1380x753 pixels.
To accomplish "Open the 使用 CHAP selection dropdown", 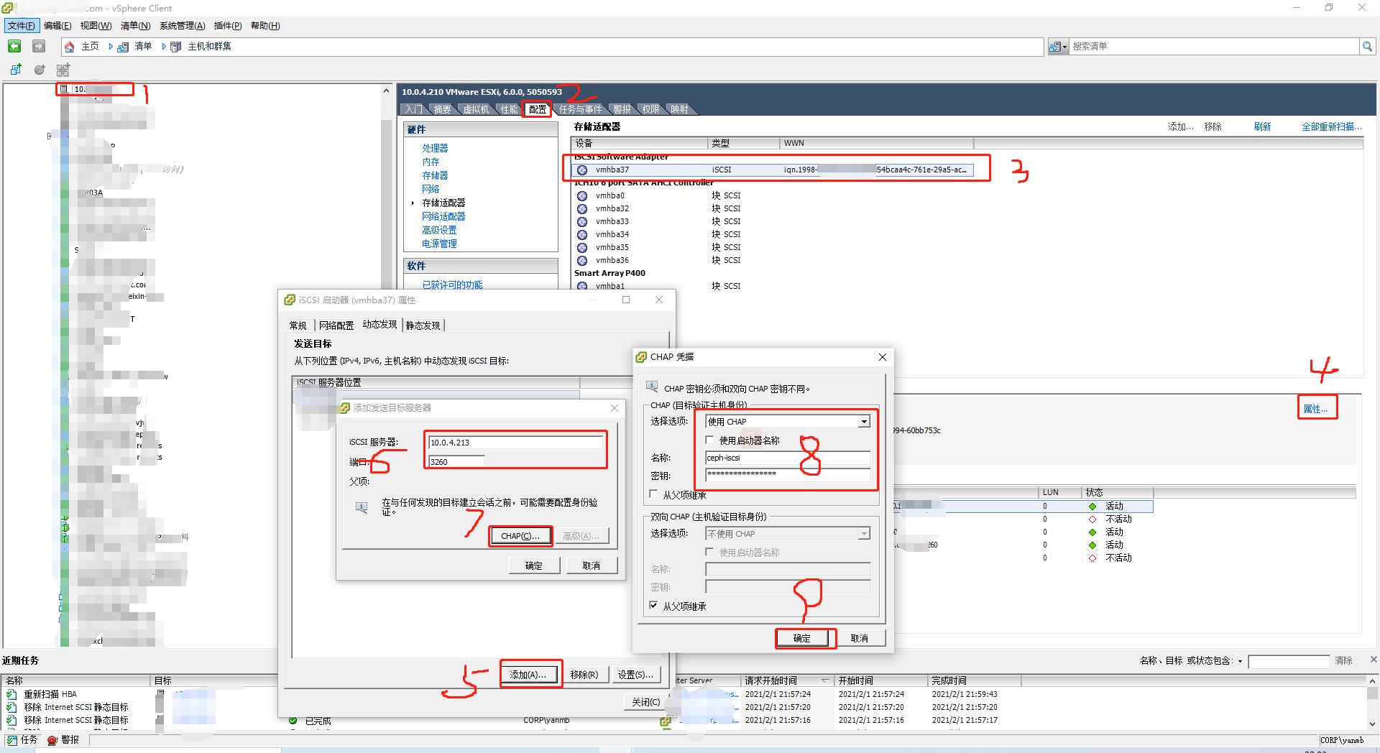I will 863,421.
